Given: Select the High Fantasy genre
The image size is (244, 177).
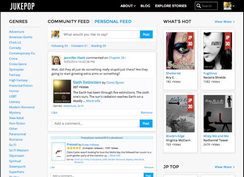Looking at the screenshot, I should 18,80.
